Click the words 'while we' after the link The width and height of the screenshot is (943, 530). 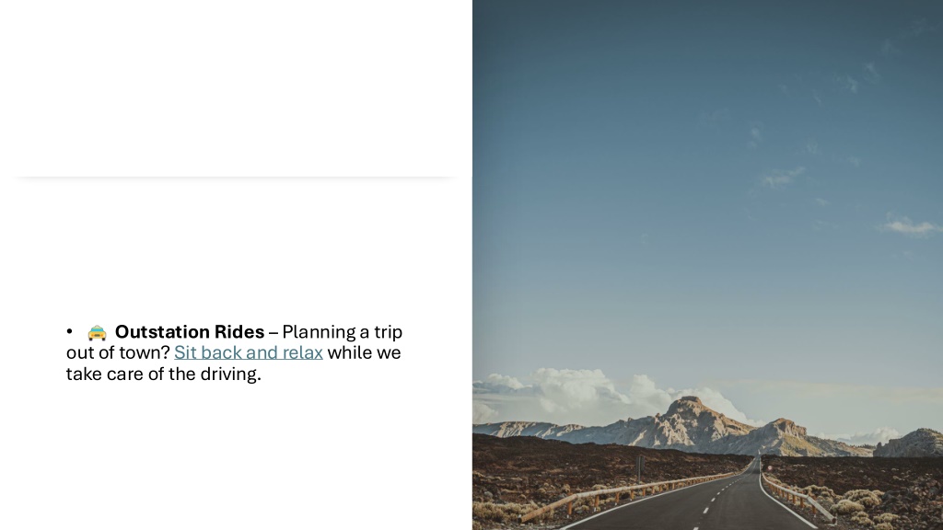[x=364, y=352]
